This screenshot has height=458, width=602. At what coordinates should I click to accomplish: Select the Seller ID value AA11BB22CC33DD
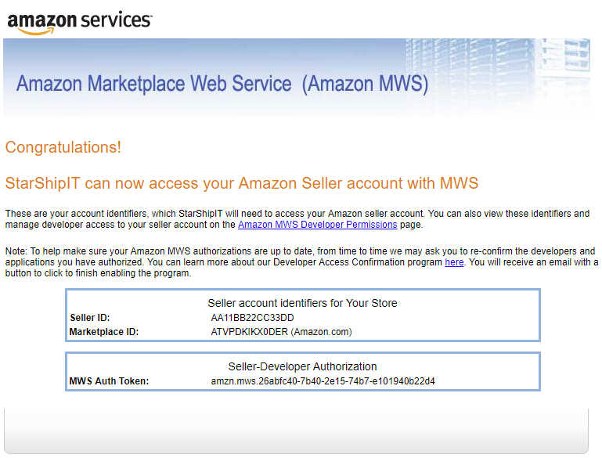252,318
